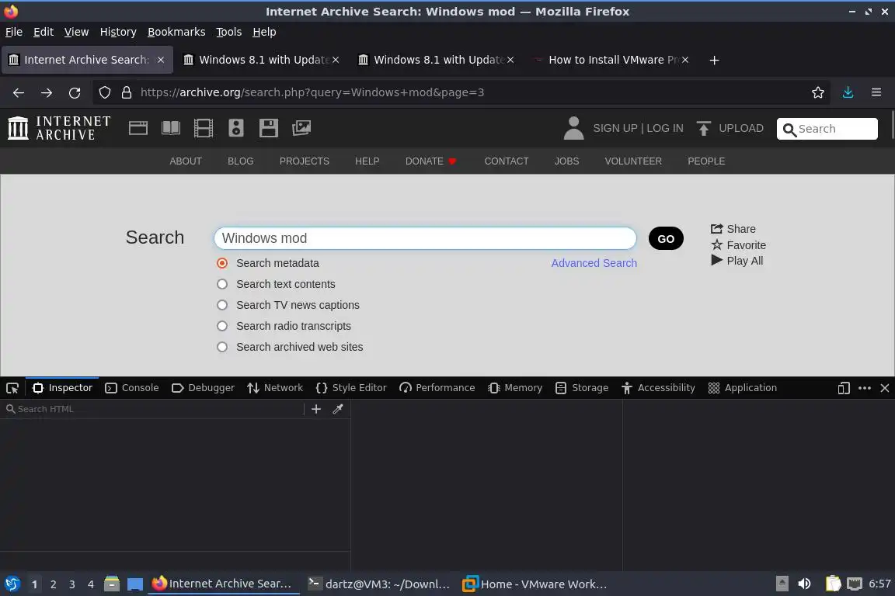
Task: Open the Advanced Search link
Action: (x=594, y=263)
